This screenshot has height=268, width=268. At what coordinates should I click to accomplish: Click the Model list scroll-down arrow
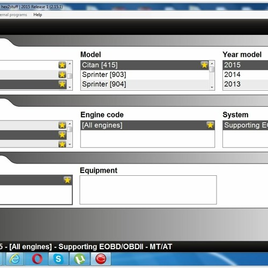(x=212, y=87)
